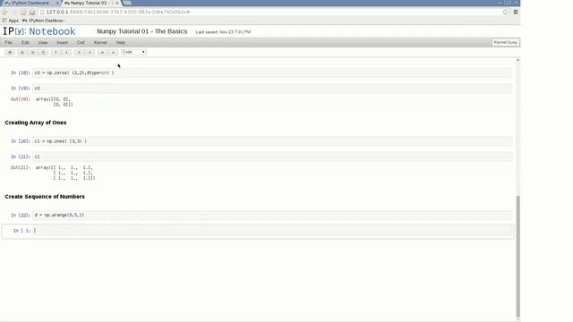Open the IPython Dashboard bookmark
Viewport: 573px width, 322px height.
point(43,21)
